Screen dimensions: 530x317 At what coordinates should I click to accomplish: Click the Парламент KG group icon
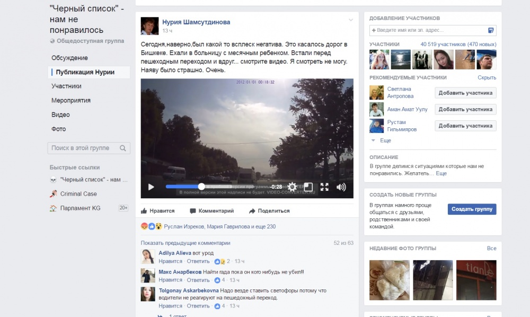pyautogui.click(x=53, y=208)
